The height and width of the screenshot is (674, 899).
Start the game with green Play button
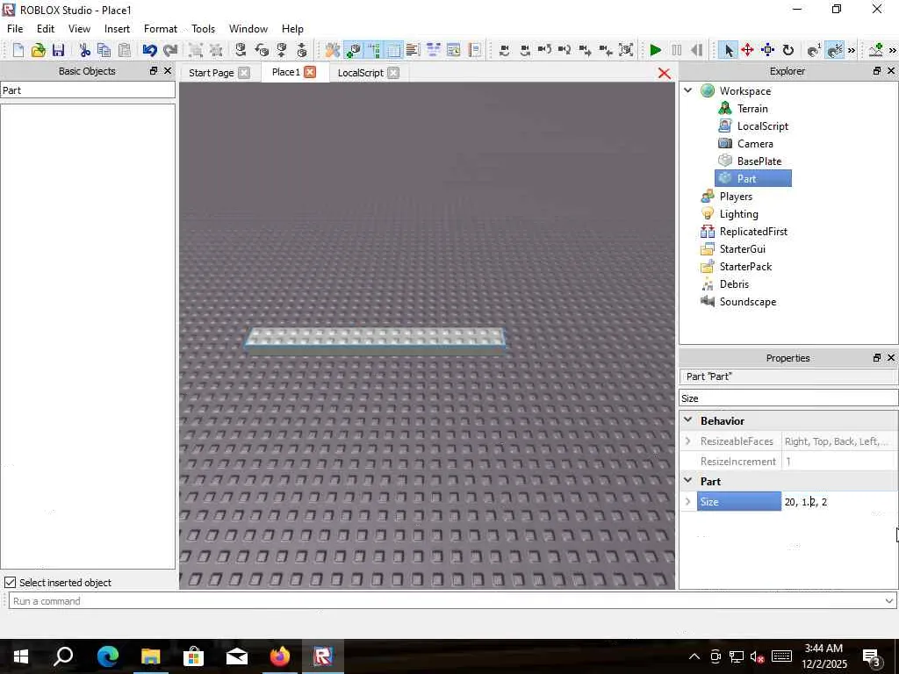point(655,50)
